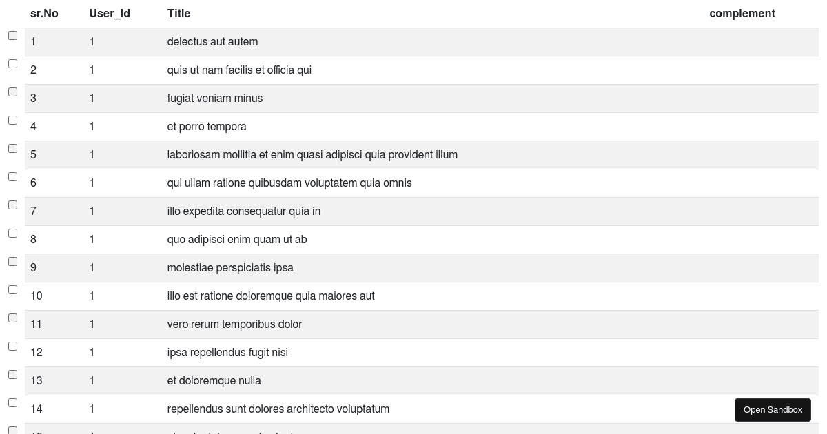Select the checkbox beside 'et porro tempora'
827x434 pixels.
coord(12,120)
